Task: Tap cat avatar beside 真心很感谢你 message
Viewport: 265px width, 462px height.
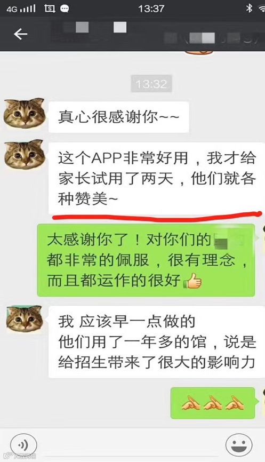Action: point(24,113)
